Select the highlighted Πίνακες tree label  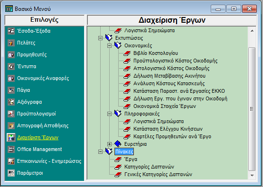coord(124,151)
